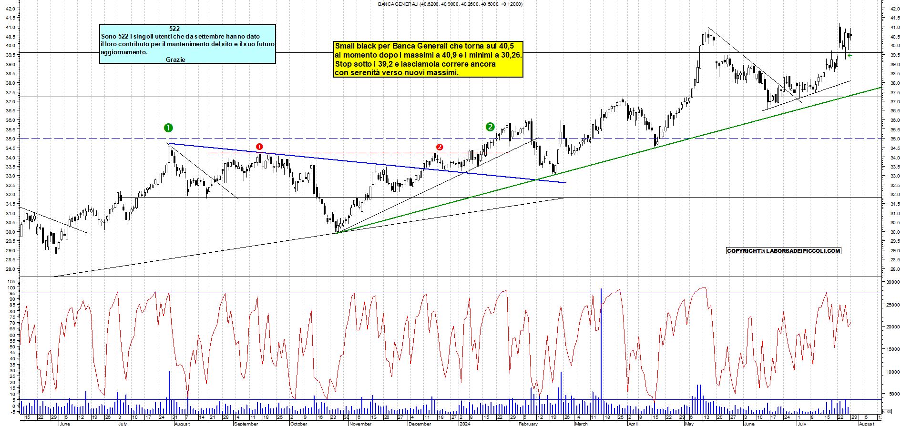Click the 'Stop sotto i 39,2' line
Viewport: 901px width, 426px height.
pos(415,64)
